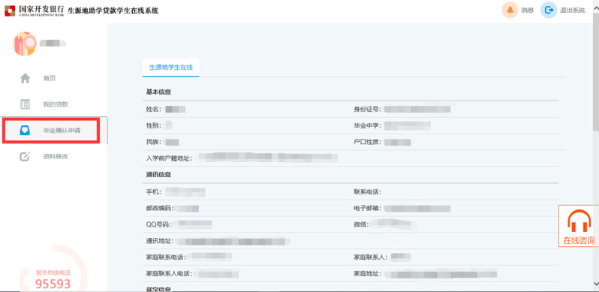Click the 电子邮箱 field label

pos(368,208)
